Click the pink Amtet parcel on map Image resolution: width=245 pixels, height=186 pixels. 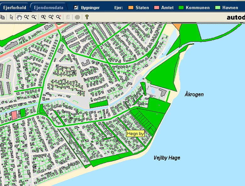(14, 115)
